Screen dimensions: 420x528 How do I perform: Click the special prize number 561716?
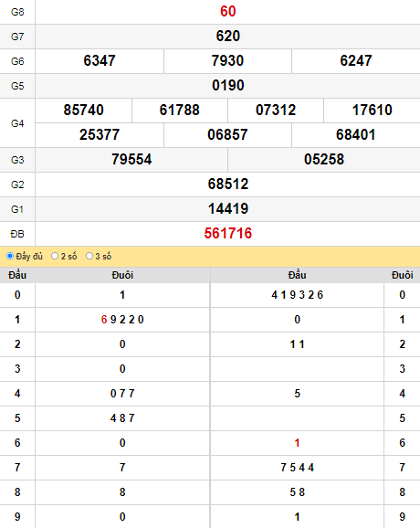(228, 233)
